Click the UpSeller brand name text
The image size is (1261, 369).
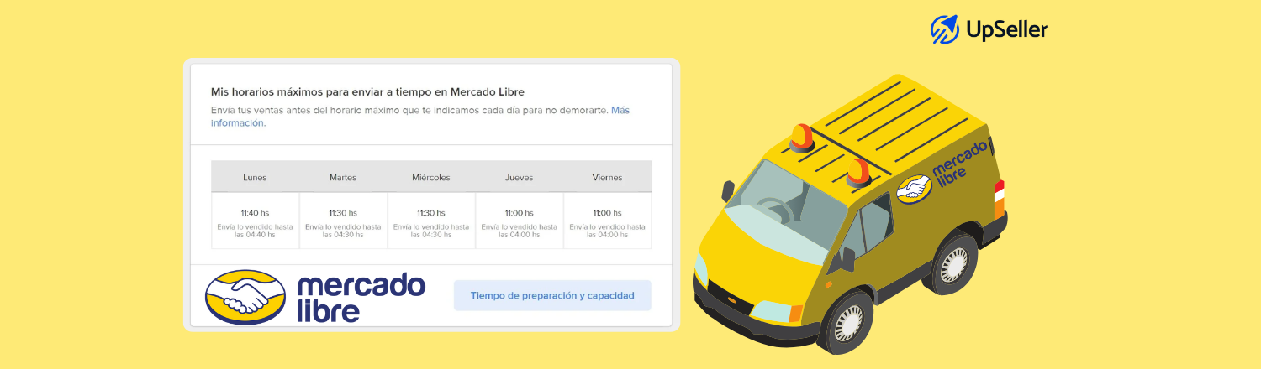[x=1007, y=30]
